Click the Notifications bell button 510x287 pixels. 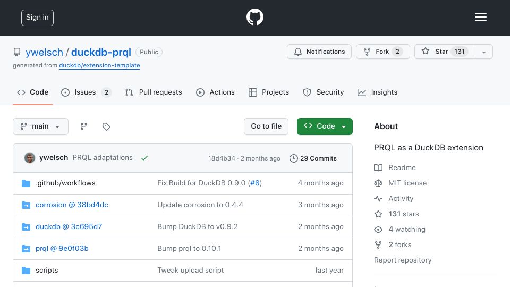coord(319,52)
